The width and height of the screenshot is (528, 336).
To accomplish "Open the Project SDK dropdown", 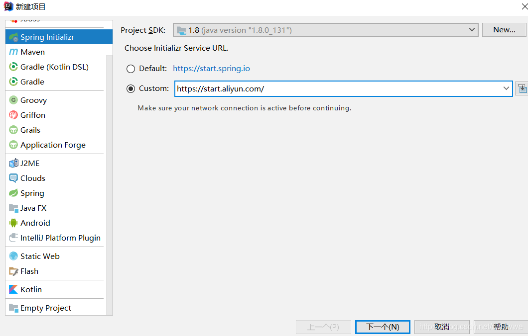I will [472, 29].
